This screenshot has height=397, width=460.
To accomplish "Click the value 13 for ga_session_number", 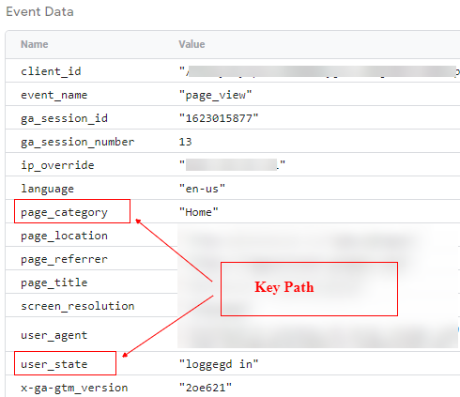I will (185, 142).
